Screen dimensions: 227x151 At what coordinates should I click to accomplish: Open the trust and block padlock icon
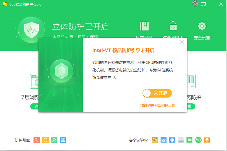tap(173, 26)
